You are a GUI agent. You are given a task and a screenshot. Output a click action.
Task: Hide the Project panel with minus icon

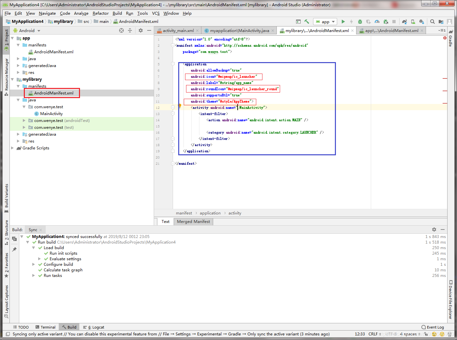[149, 30]
